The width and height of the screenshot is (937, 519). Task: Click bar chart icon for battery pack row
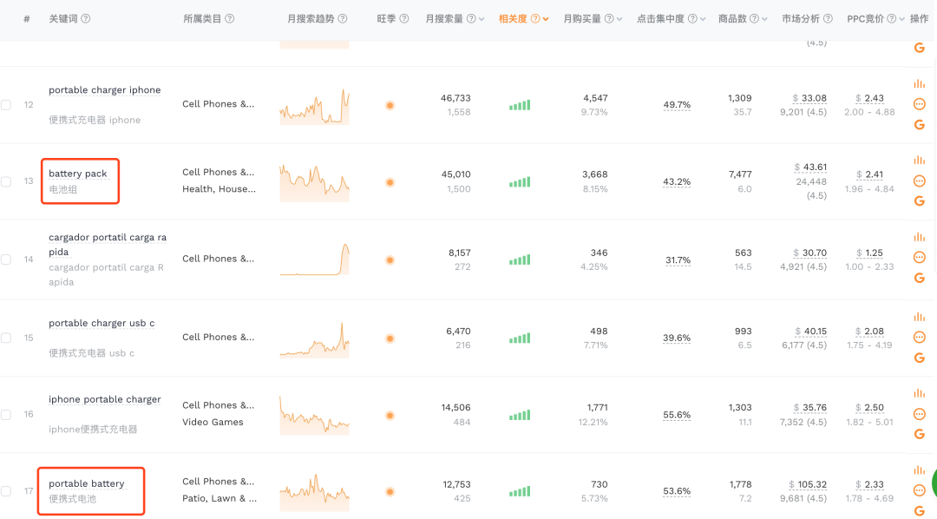[x=919, y=161]
